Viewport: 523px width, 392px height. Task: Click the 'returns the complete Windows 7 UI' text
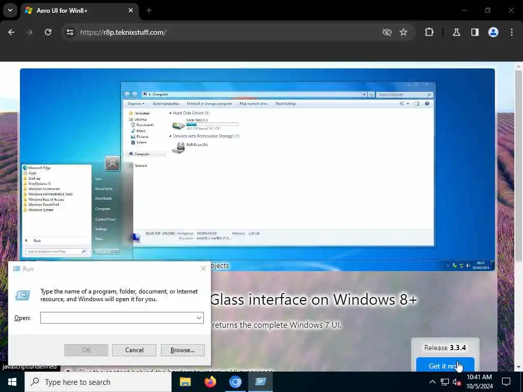tap(276, 325)
